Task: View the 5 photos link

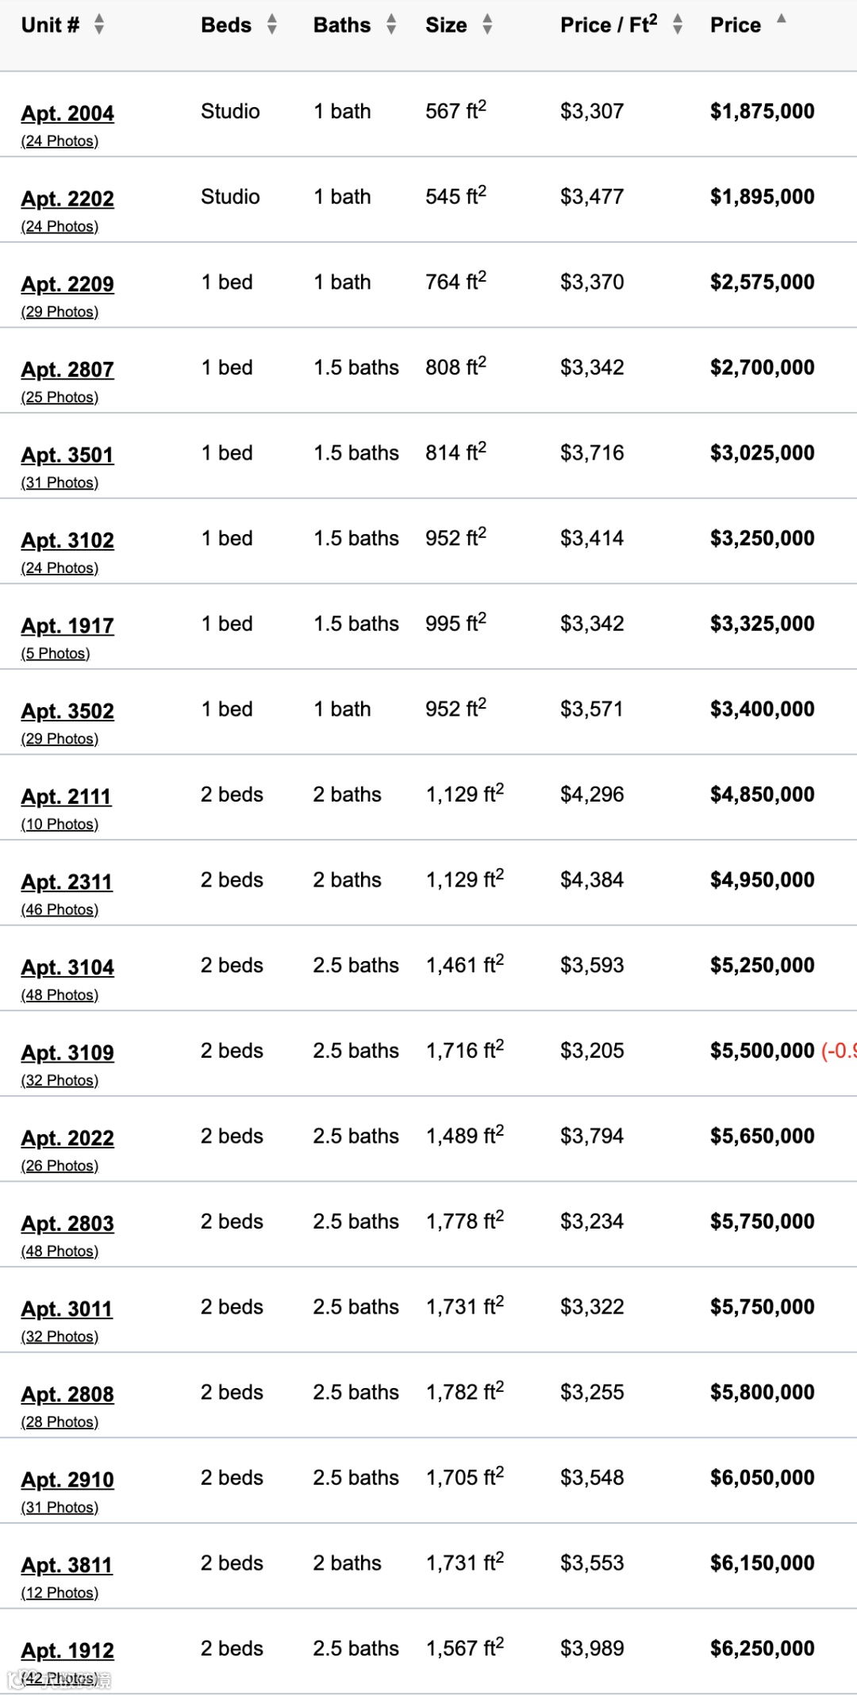Action: [x=56, y=654]
